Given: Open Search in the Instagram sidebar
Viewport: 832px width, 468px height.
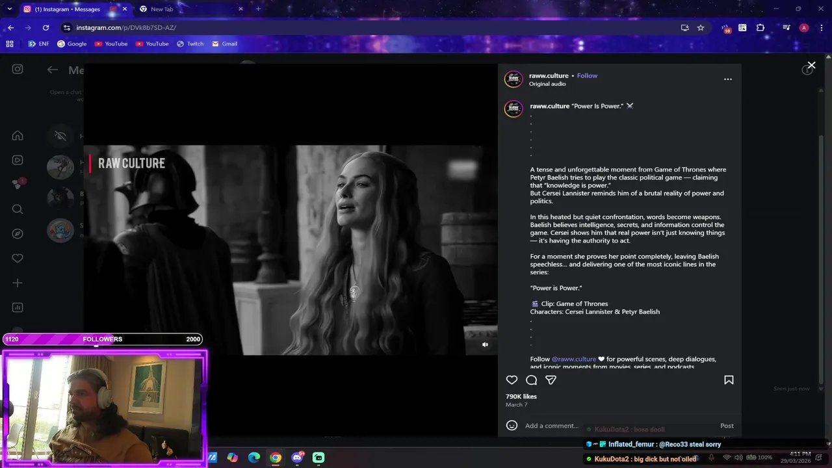Looking at the screenshot, I should 18,209.
